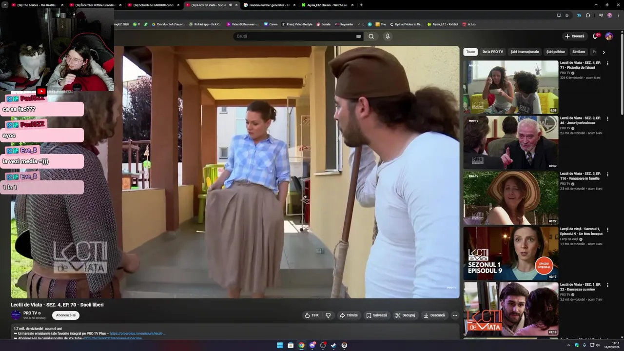Switch to The Beatles tab

pos(38,5)
